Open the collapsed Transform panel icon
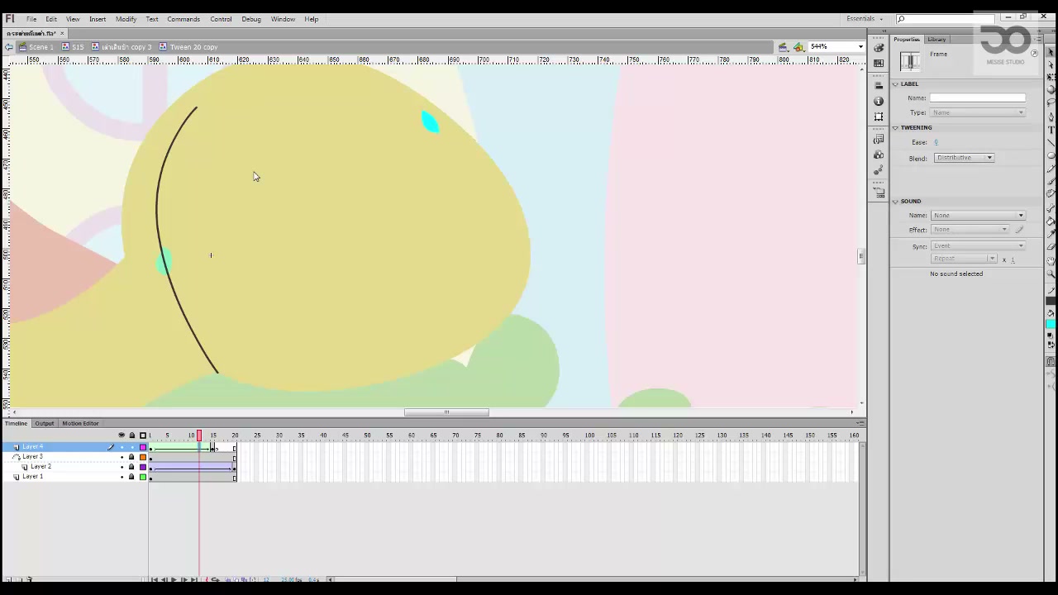1058x595 pixels. pos(879,117)
